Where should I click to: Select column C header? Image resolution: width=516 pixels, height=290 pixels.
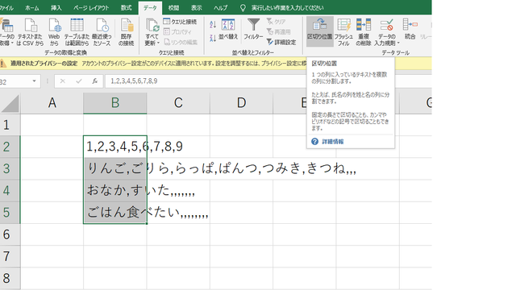(x=178, y=103)
